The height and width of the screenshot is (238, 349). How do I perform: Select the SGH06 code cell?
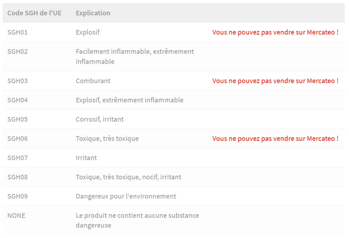click(x=17, y=138)
